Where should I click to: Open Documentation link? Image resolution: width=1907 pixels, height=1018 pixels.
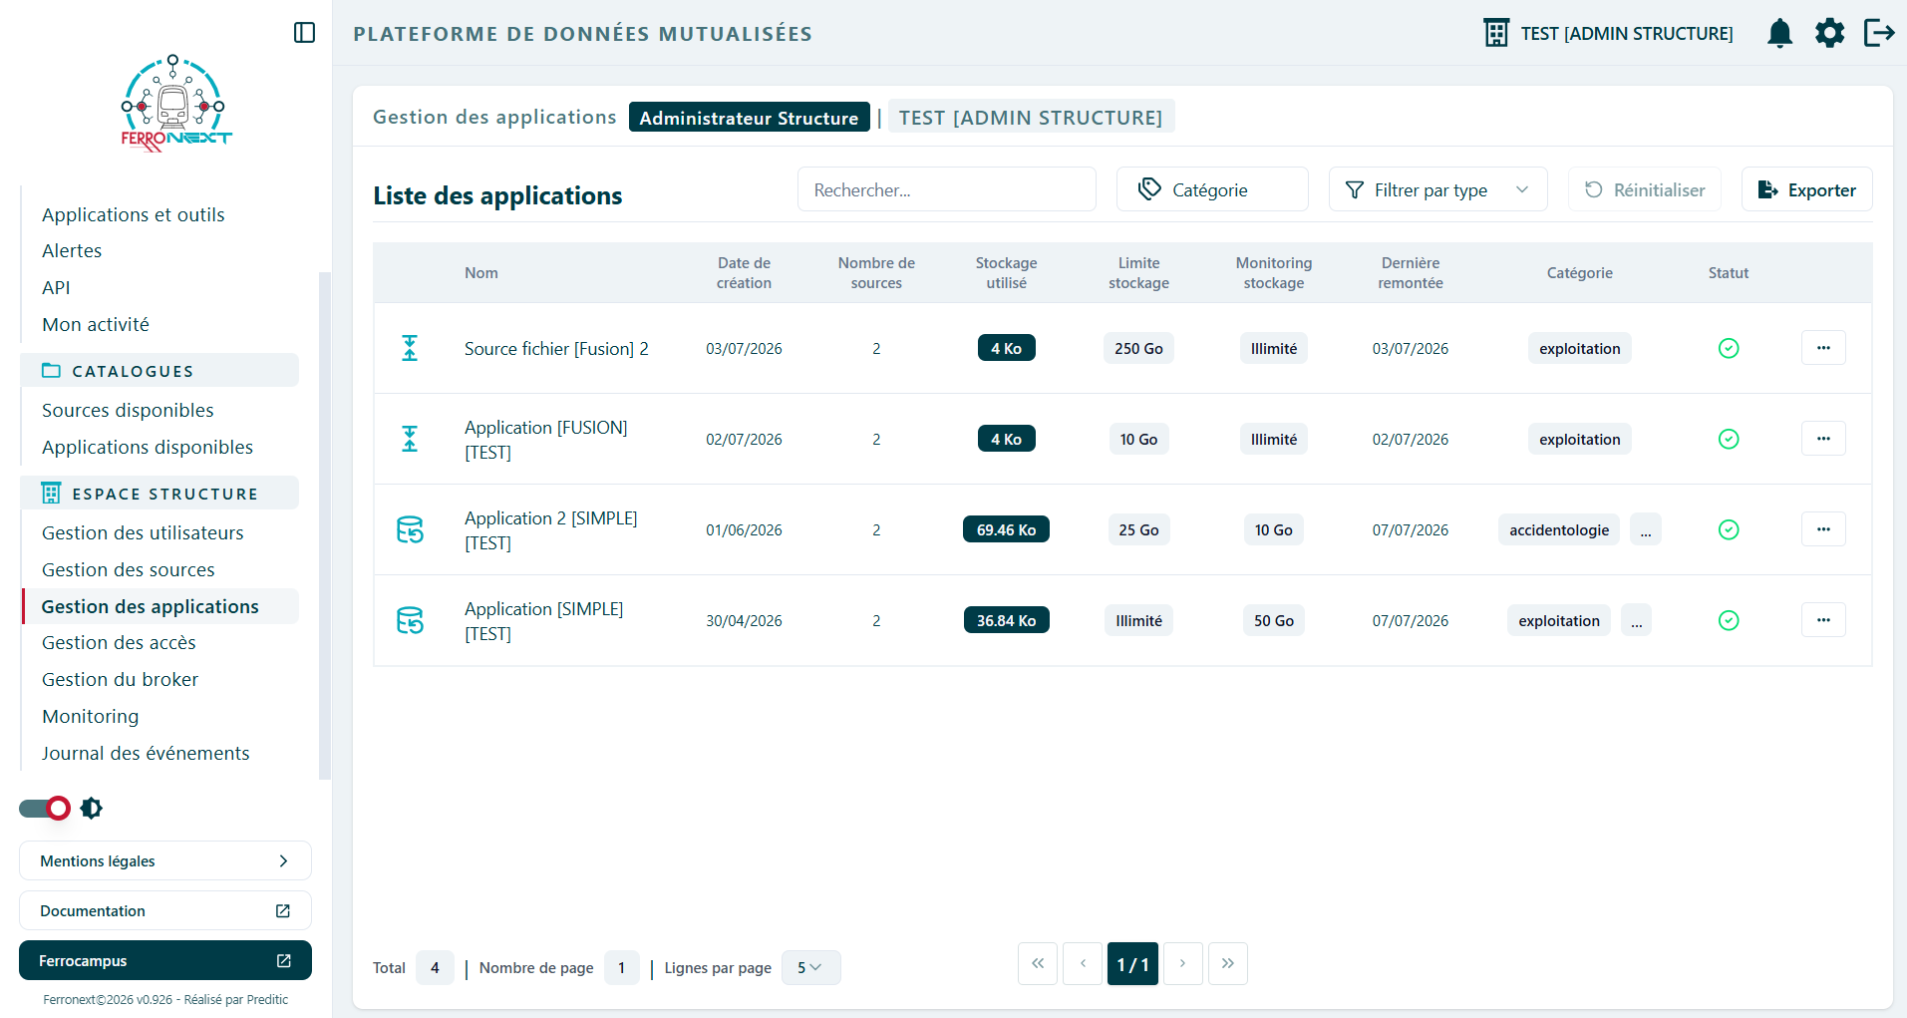[165, 910]
